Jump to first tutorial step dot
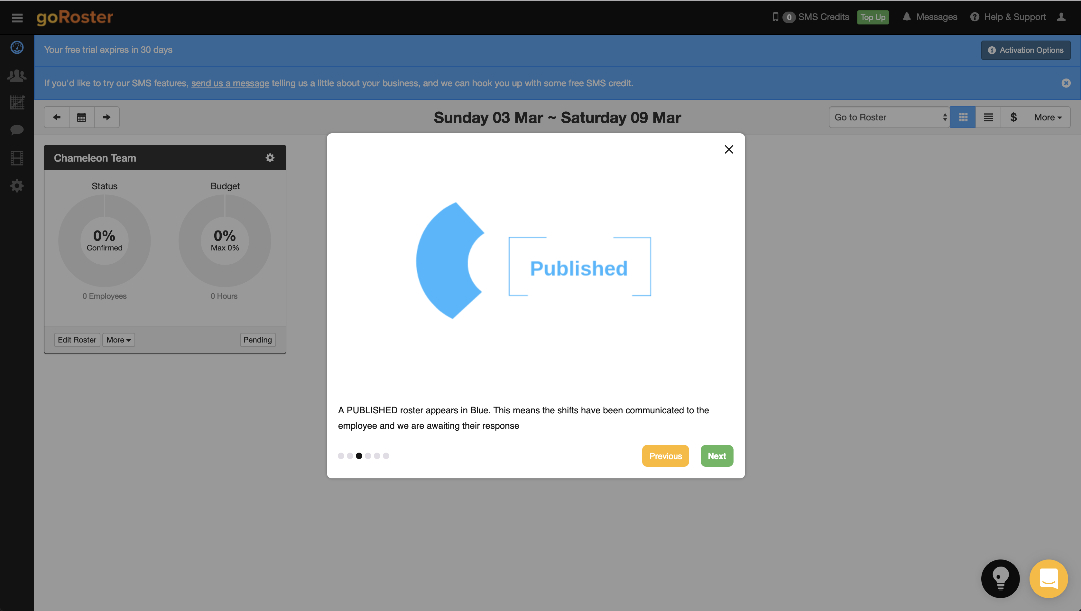Screen dimensions: 1081x611 [341, 456]
